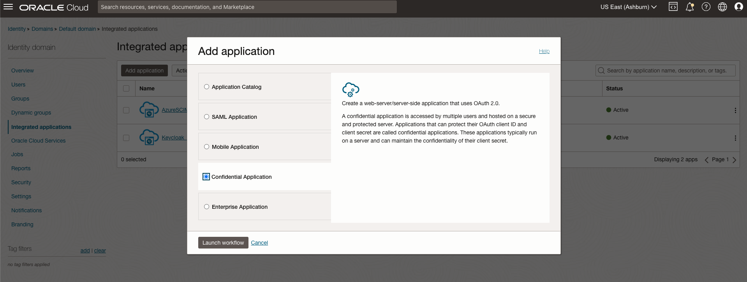747x282 pixels.
Task: Select the Enterprise Application radio button
Action: (206, 207)
